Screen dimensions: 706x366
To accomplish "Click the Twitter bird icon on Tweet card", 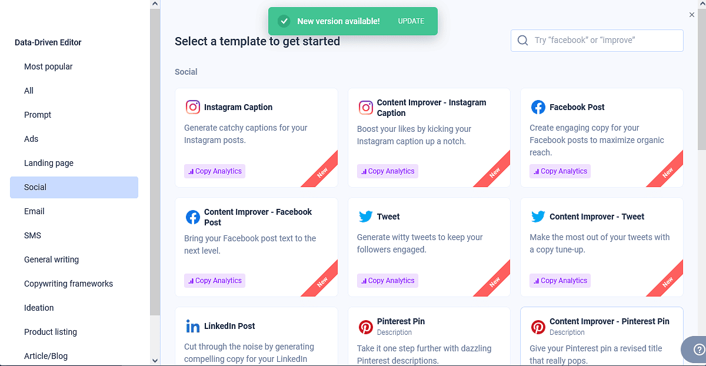I will pyautogui.click(x=365, y=217).
